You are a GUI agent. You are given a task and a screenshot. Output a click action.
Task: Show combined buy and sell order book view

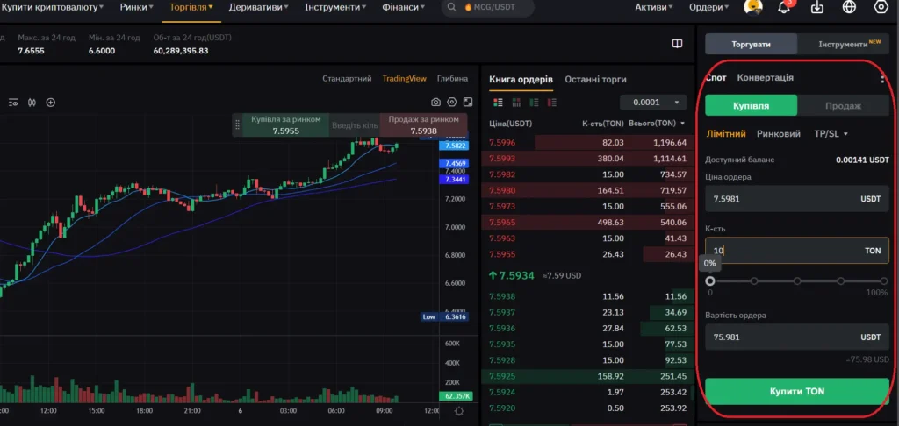tap(498, 103)
